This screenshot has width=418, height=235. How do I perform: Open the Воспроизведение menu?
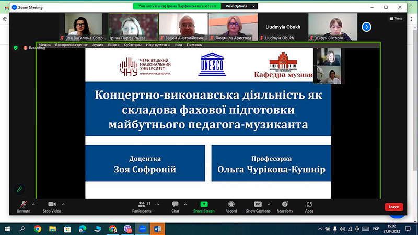coord(72,45)
